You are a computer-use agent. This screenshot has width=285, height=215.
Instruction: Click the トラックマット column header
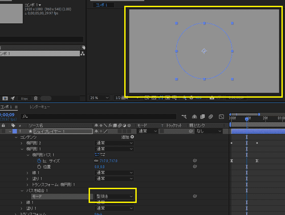174,125
